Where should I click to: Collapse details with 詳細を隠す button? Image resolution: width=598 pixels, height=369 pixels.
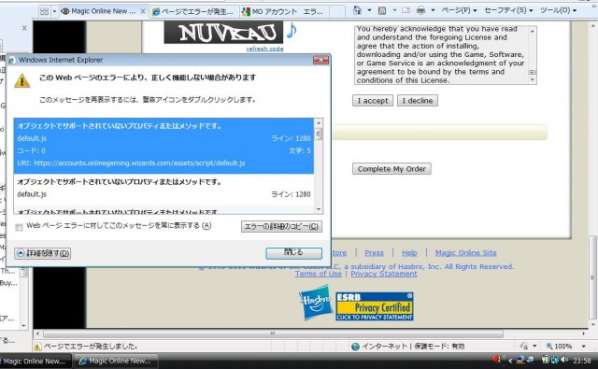click(42, 253)
